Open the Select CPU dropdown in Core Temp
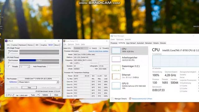 click(81, 48)
